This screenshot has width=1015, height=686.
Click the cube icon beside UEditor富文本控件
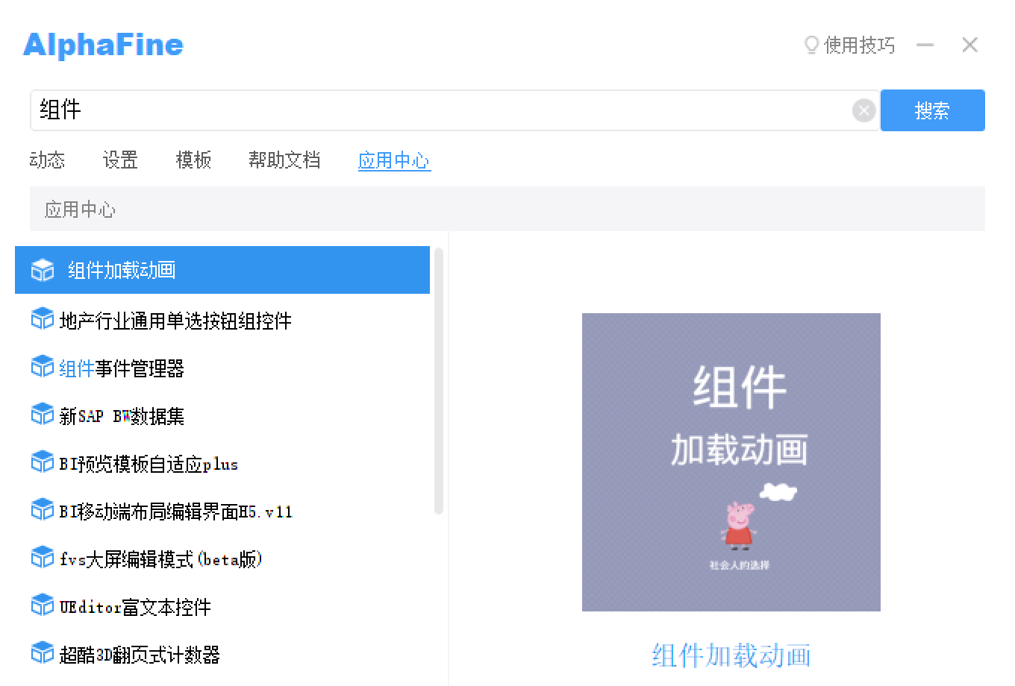pyautogui.click(x=43, y=605)
